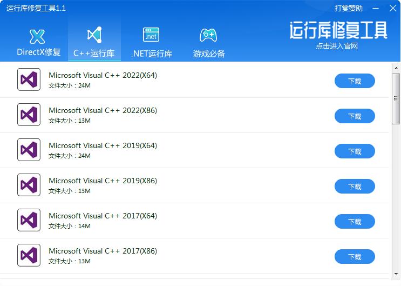Click the Visual C++ 2019(X64) row icon
The height and width of the screenshot is (286, 401).
(29, 150)
